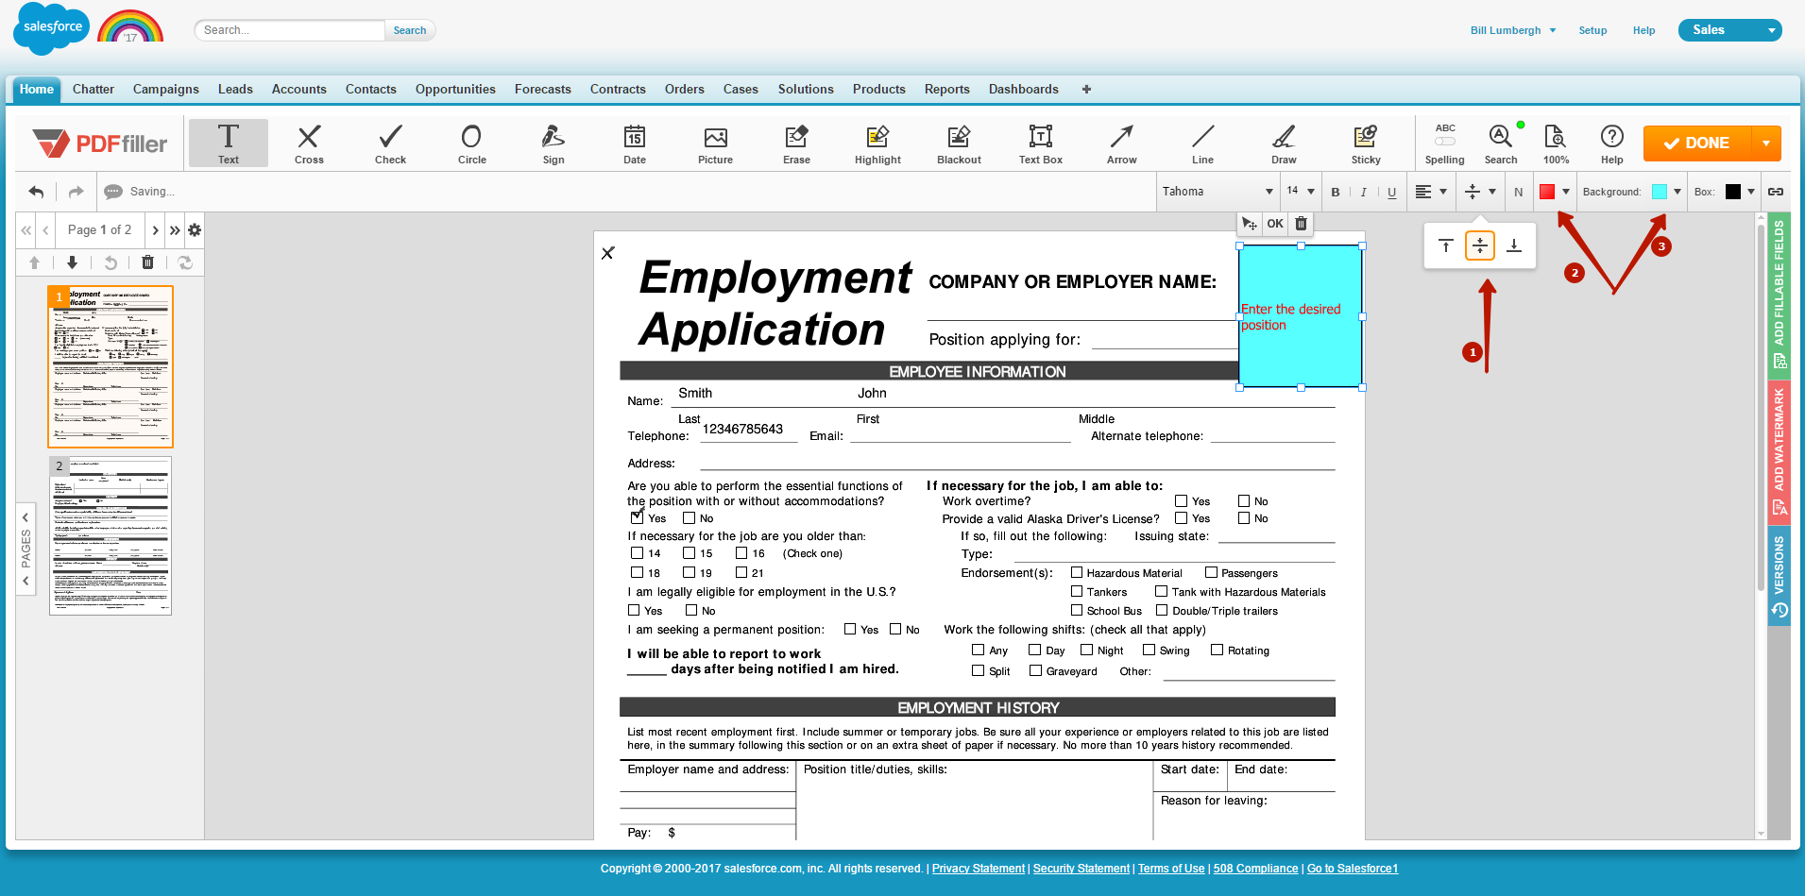Screen dimensions: 1805x896
Task: Open PDFfiller Help
Action: tap(1611, 144)
